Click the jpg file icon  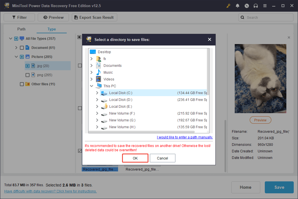tap(33, 66)
